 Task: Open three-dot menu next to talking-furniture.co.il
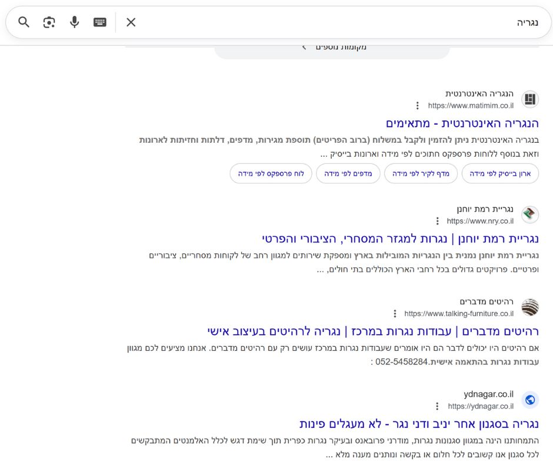click(x=395, y=314)
